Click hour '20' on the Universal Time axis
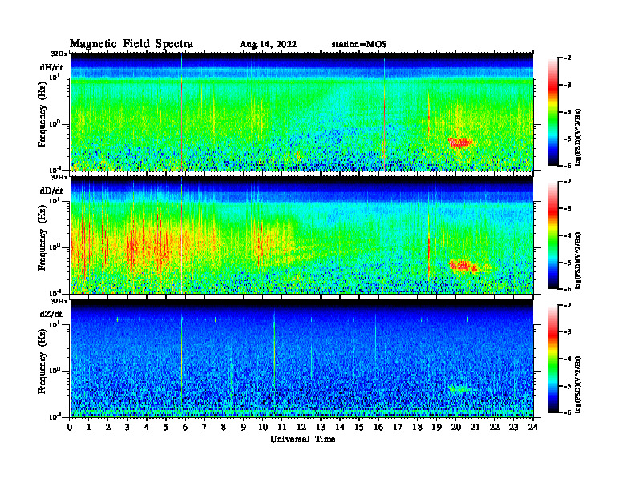 455,428
